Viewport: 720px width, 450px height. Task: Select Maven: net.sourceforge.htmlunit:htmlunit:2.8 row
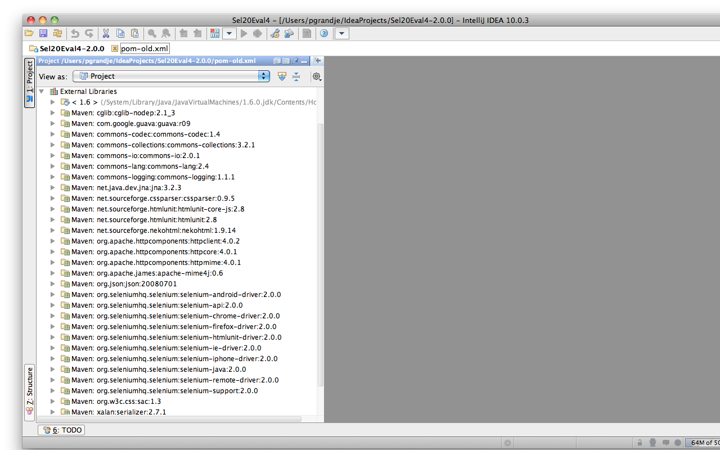click(x=138, y=219)
